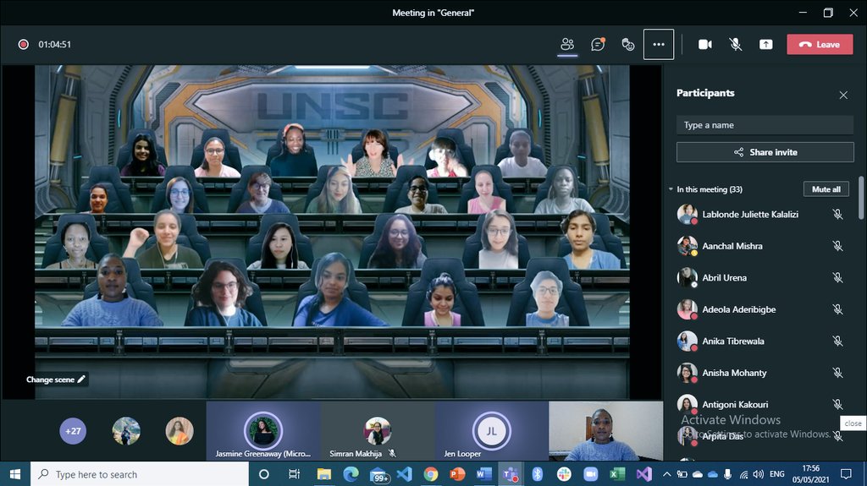Click Anika Tibrewala's avatar picture
Screen dimensions: 867x486
[688, 341]
